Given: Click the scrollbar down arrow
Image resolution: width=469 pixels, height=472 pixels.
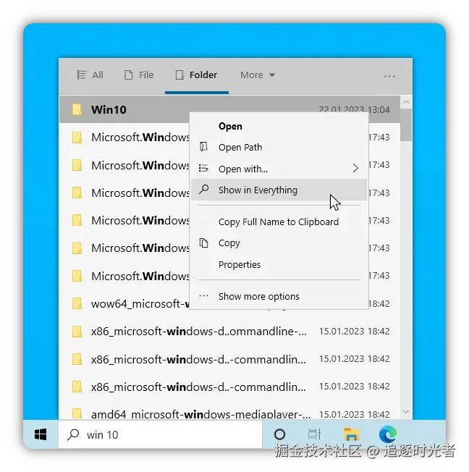Looking at the screenshot, I should point(406,412).
